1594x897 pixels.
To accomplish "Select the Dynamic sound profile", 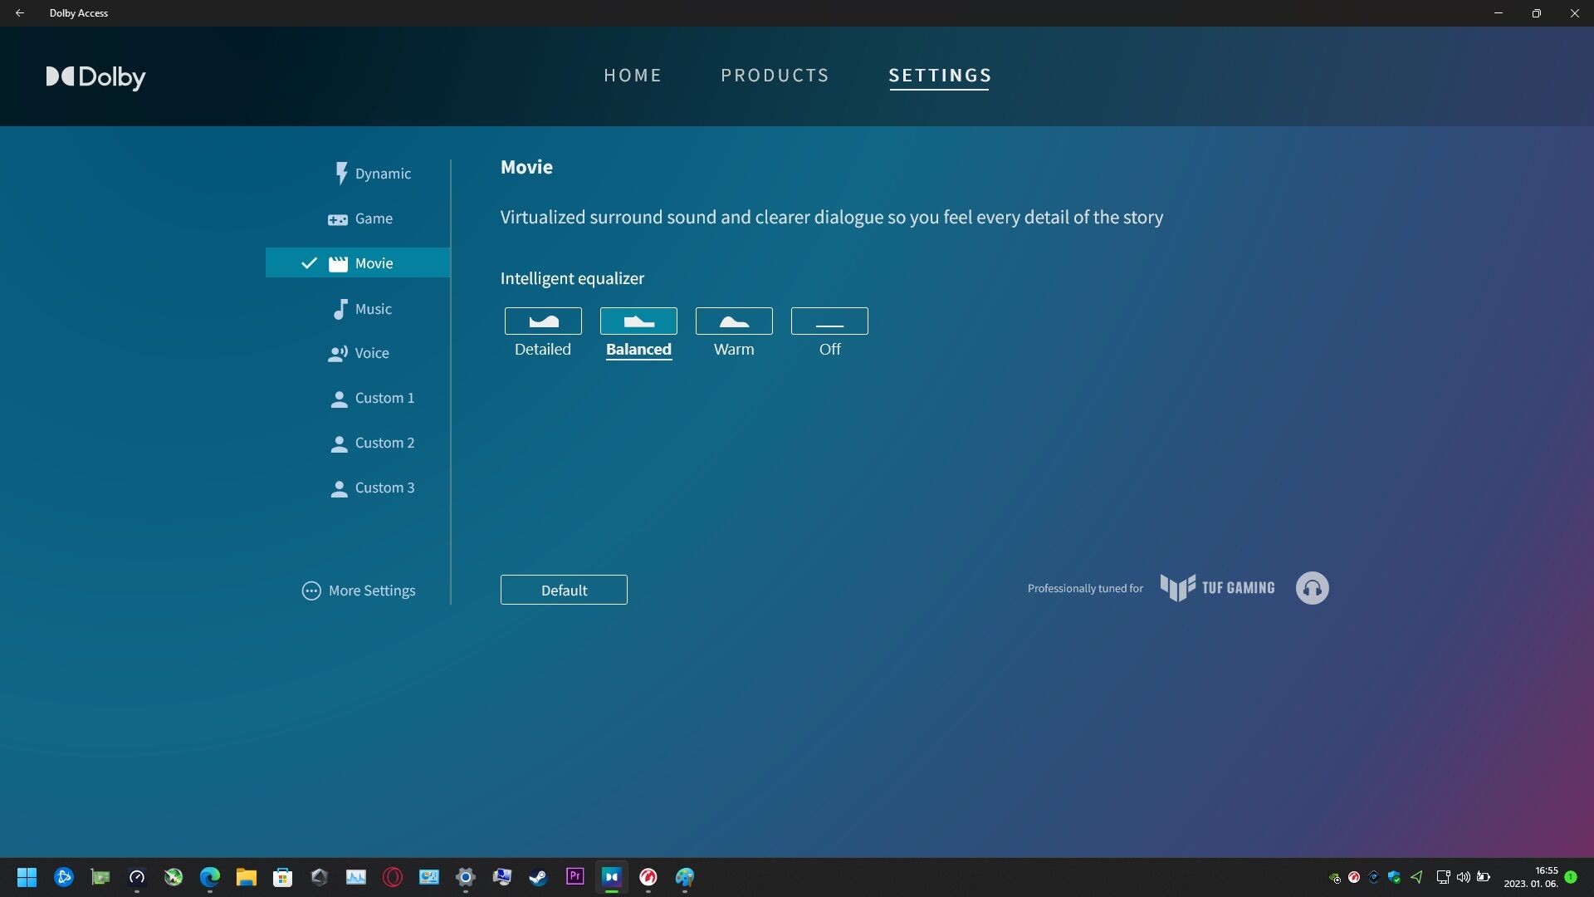I will 372,174.
